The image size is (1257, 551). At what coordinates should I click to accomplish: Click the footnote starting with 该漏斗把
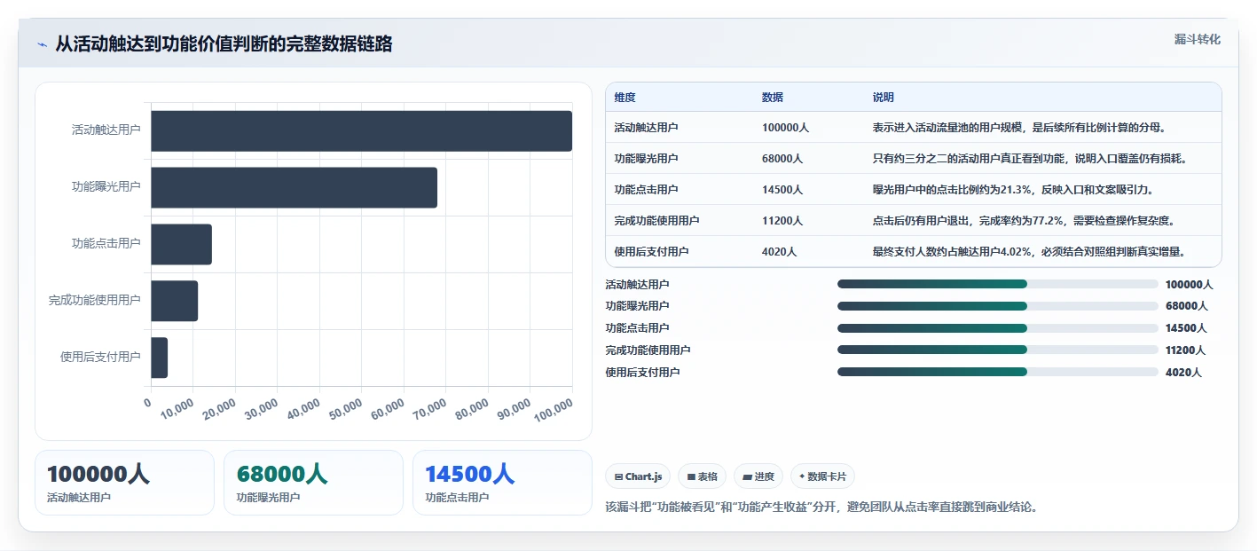pos(821,508)
